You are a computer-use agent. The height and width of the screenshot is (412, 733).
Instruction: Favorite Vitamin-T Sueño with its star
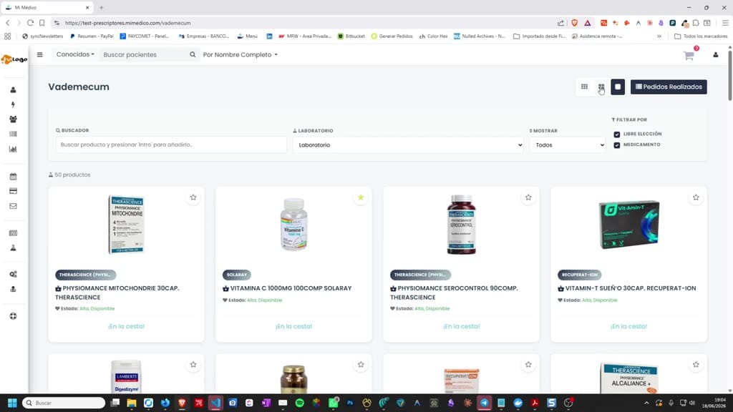[696, 197]
